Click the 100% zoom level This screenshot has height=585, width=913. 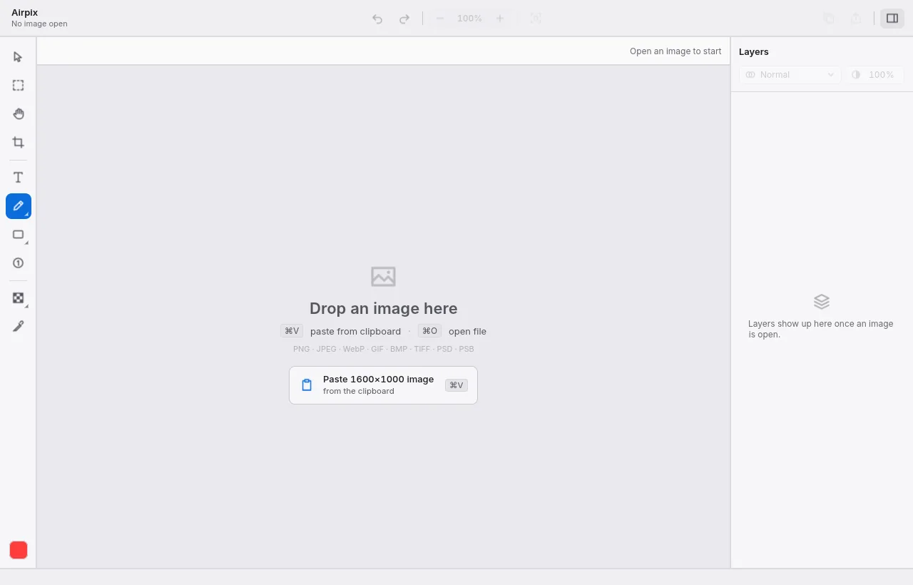tap(470, 19)
